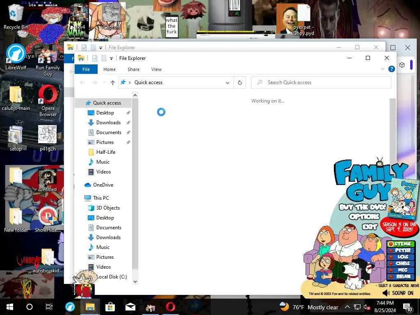
Task: Go up one folder level
Action: pos(112,83)
